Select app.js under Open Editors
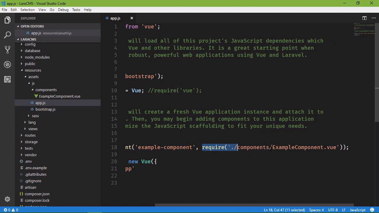Image resolution: width=379 pixels, height=213 pixels. click(x=58, y=33)
